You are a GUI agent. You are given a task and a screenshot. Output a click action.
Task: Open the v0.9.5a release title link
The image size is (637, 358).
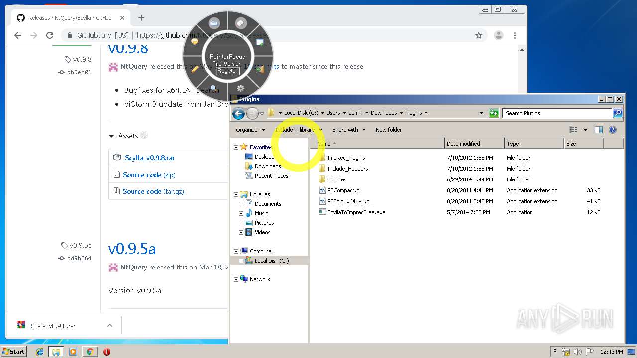132,248
